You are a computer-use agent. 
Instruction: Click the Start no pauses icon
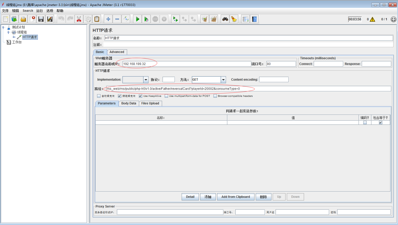(146, 19)
